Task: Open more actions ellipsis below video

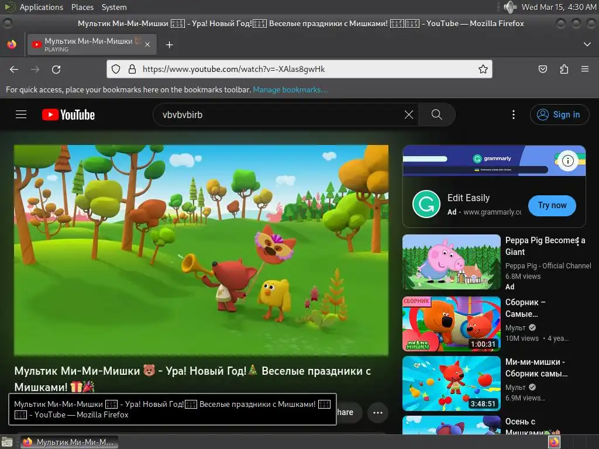Action: [x=378, y=412]
